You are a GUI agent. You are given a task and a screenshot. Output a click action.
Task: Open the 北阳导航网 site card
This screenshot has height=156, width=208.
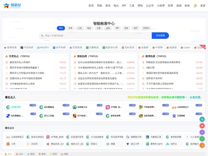pos(154,116)
